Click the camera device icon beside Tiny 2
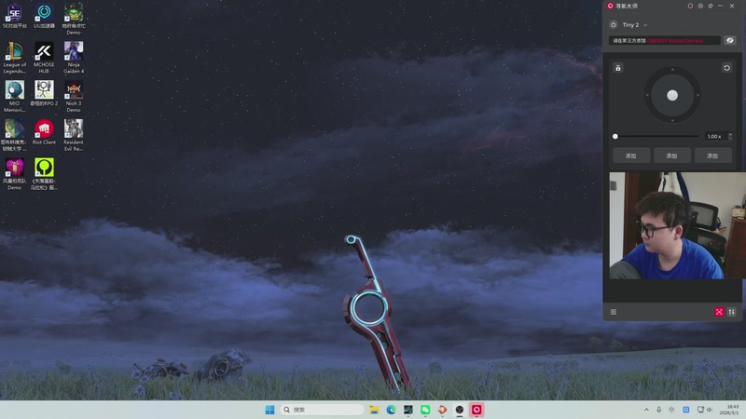This screenshot has width=746, height=419. click(614, 25)
